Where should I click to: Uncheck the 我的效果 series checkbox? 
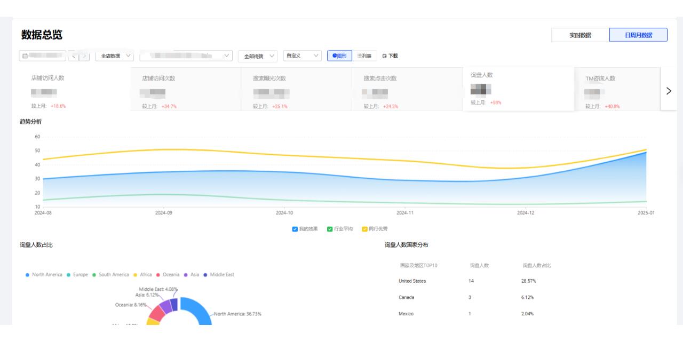click(x=295, y=229)
